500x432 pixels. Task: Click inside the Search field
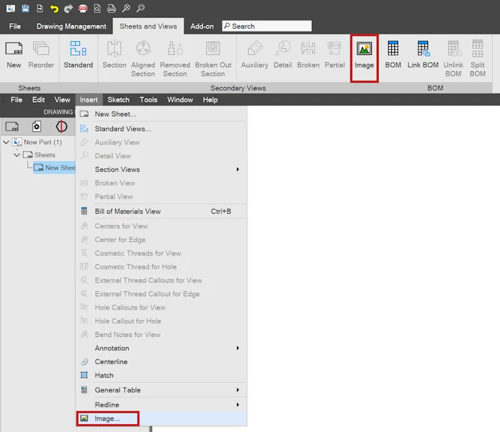[267, 26]
